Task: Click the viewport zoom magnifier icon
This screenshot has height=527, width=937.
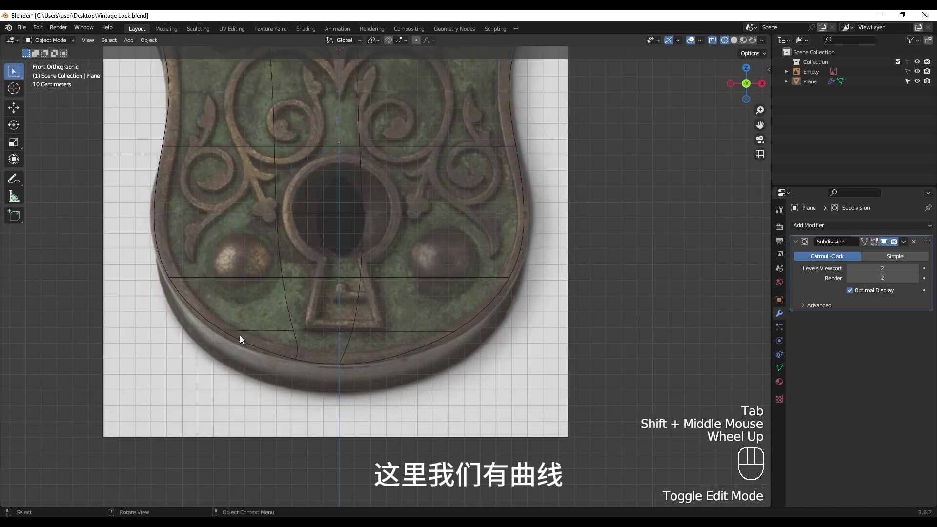Action: (760, 110)
